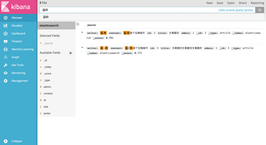
Task: Select the _source selected field
Action: (x=48, y=43)
